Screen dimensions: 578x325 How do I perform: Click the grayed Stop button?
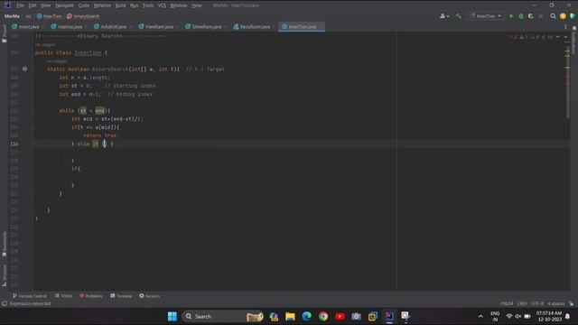[541, 16]
